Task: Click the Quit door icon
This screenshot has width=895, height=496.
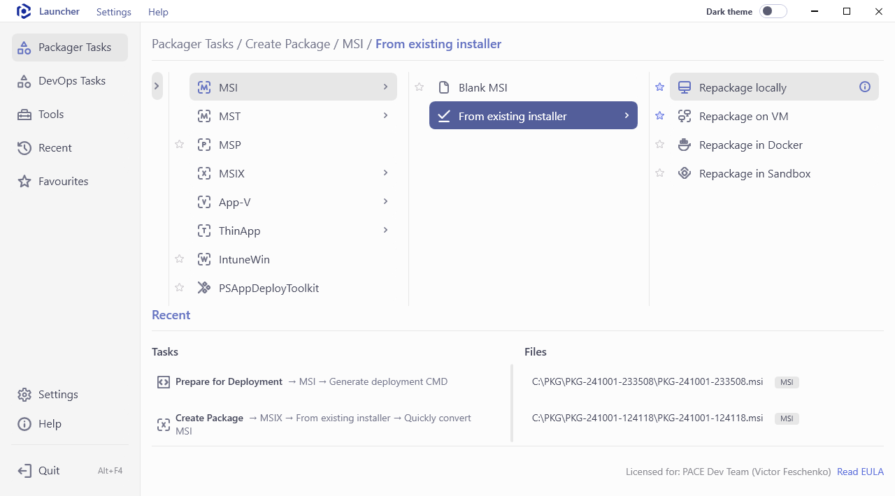Action: tap(24, 471)
